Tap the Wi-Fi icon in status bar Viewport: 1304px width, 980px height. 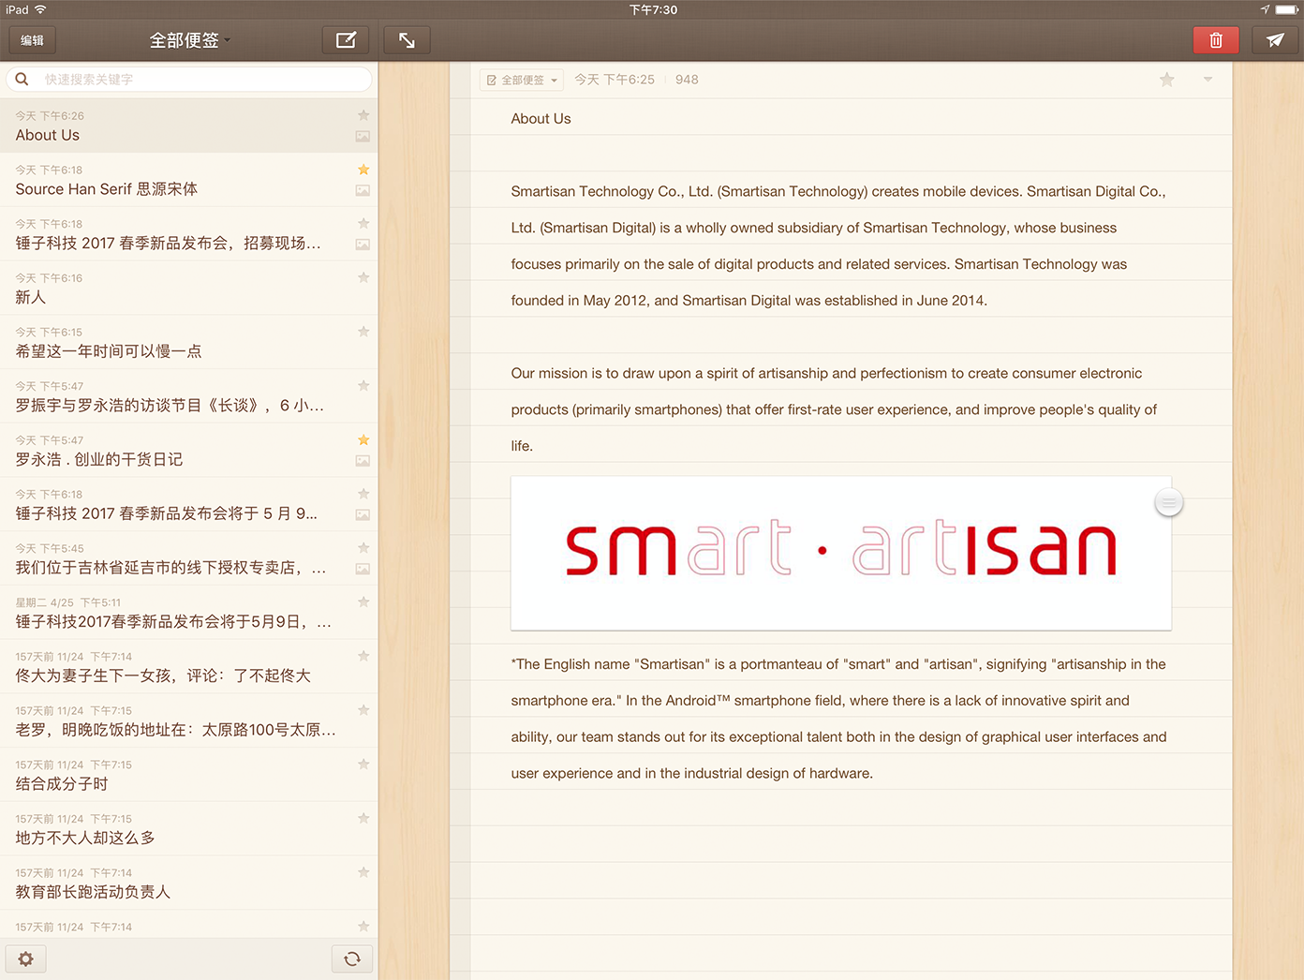pyautogui.click(x=40, y=9)
